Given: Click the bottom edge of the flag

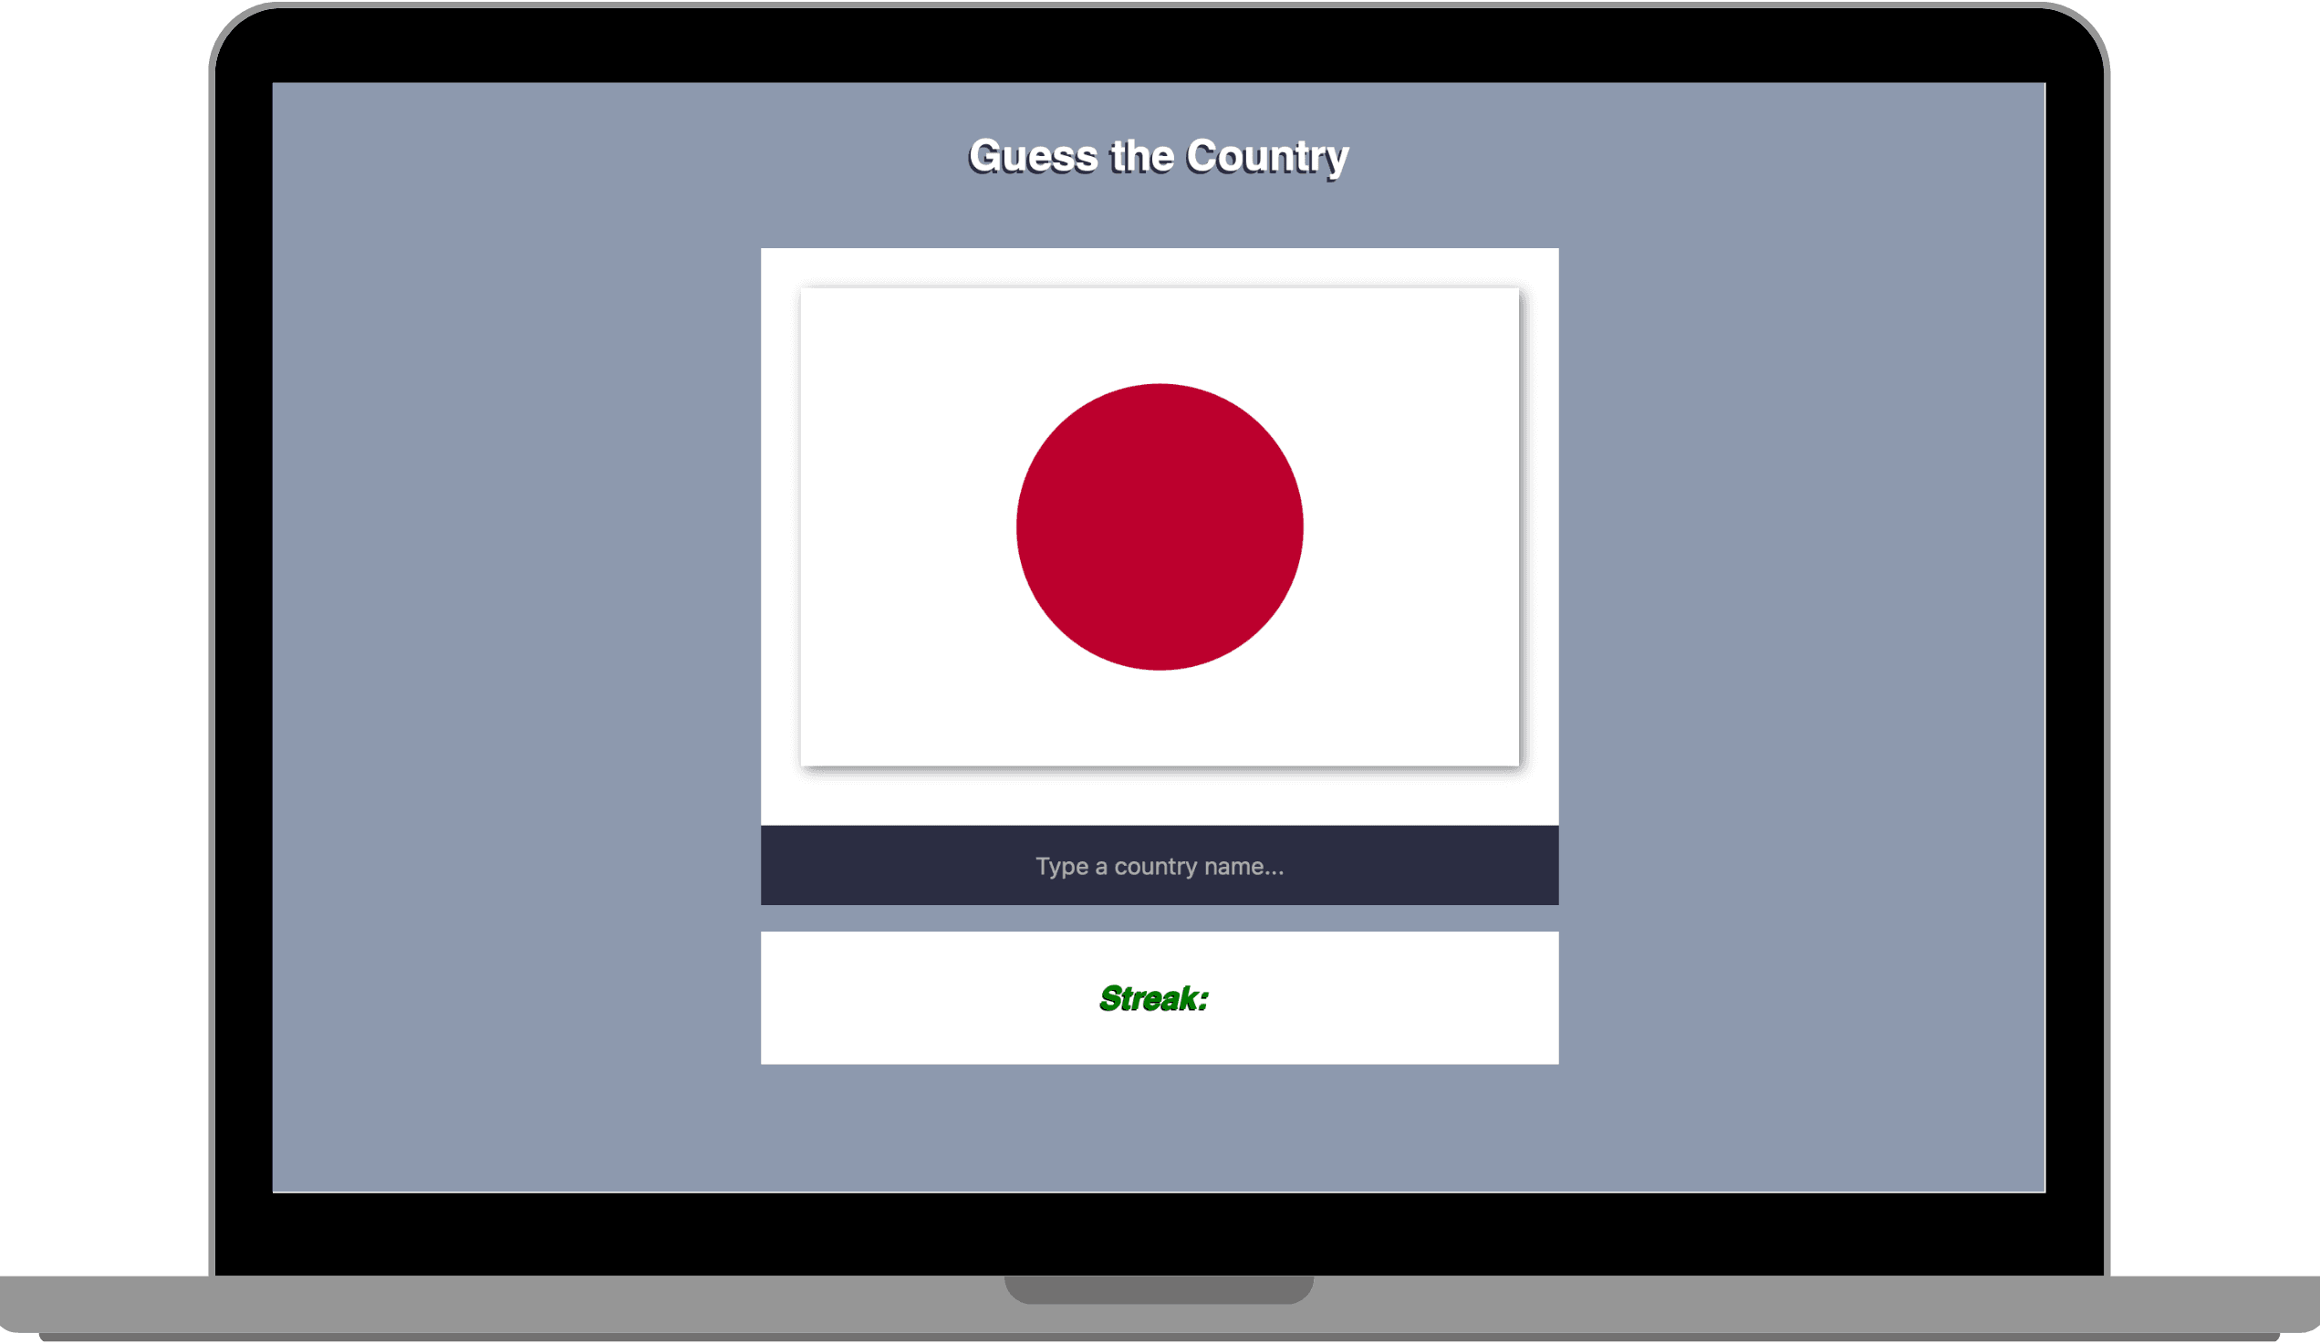Looking at the screenshot, I should [1160, 760].
